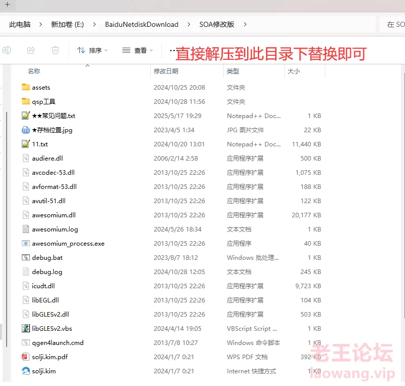Select the qsp工具 folder icon

25,101
